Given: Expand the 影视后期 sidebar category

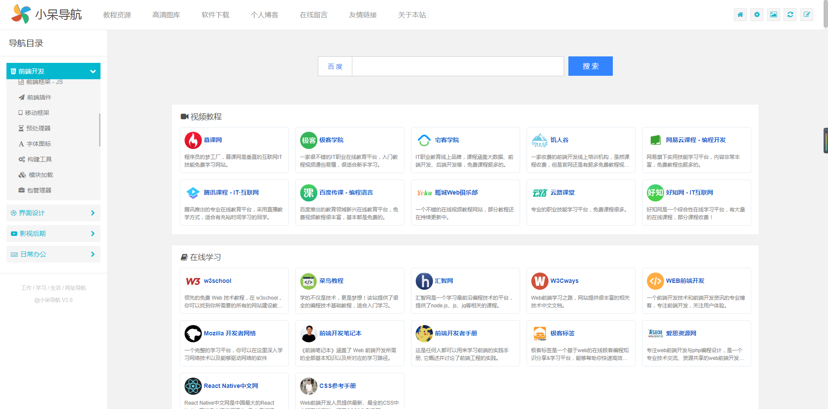Looking at the screenshot, I should click(53, 234).
